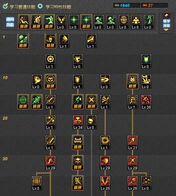Click the 偷学技能 round orange icon
The image size is (176, 196).
coord(166,15)
